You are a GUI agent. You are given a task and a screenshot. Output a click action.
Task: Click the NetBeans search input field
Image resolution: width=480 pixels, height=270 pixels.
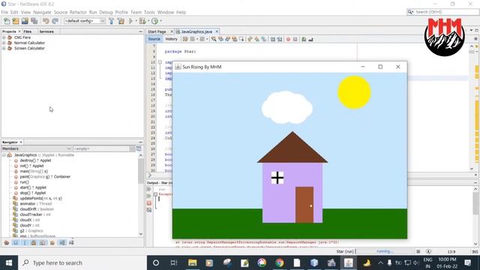(x=446, y=12)
